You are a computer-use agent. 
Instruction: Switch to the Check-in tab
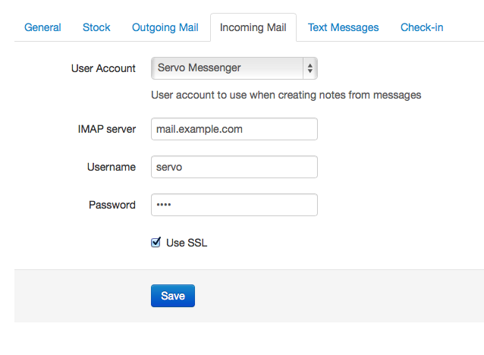pos(422,27)
